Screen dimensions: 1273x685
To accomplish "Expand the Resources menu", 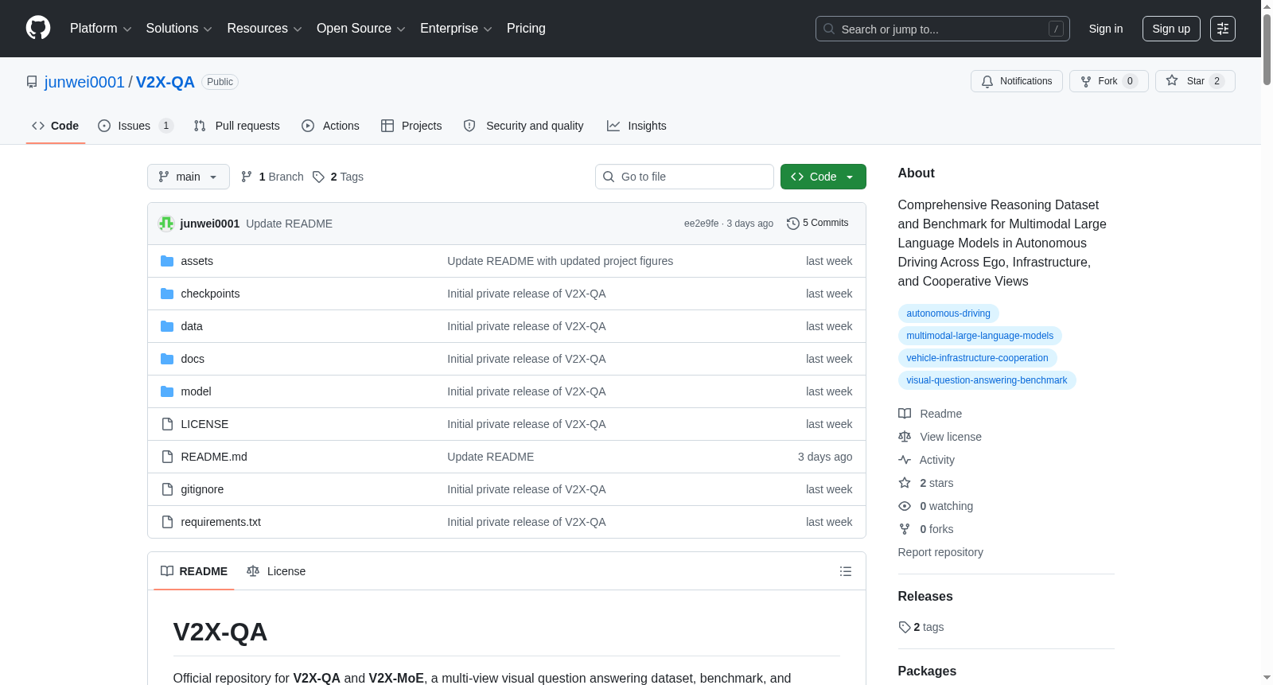I will [264, 29].
